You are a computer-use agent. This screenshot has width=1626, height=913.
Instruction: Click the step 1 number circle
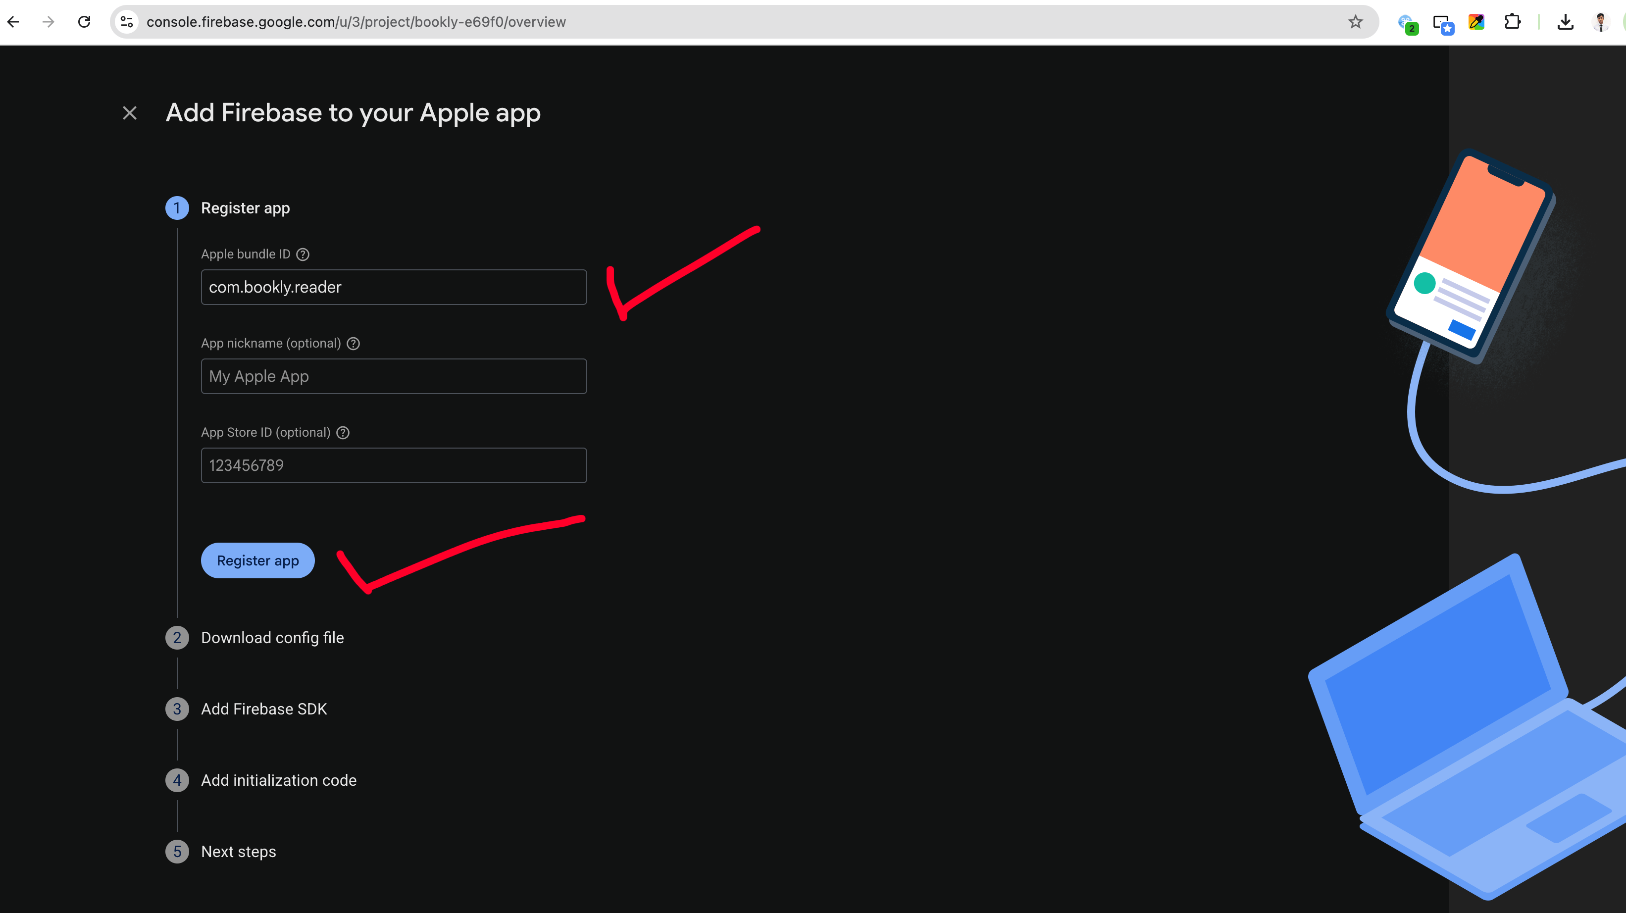click(x=177, y=208)
